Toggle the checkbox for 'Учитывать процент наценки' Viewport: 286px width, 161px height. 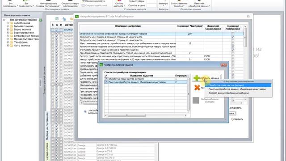tap(233, 50)
